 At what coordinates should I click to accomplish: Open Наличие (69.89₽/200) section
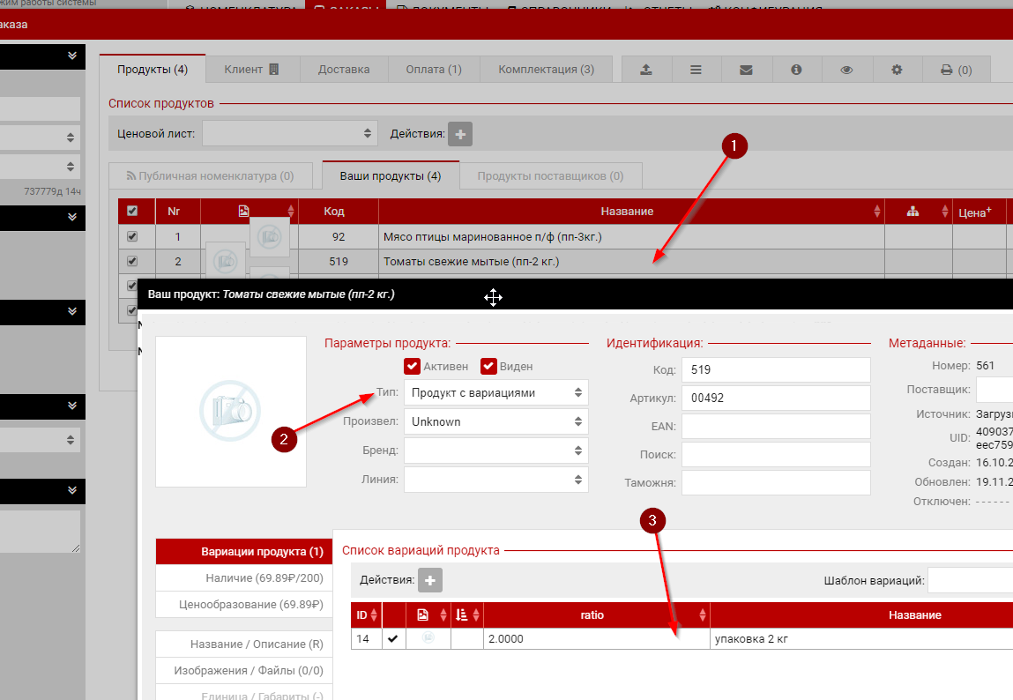[244, 578]
